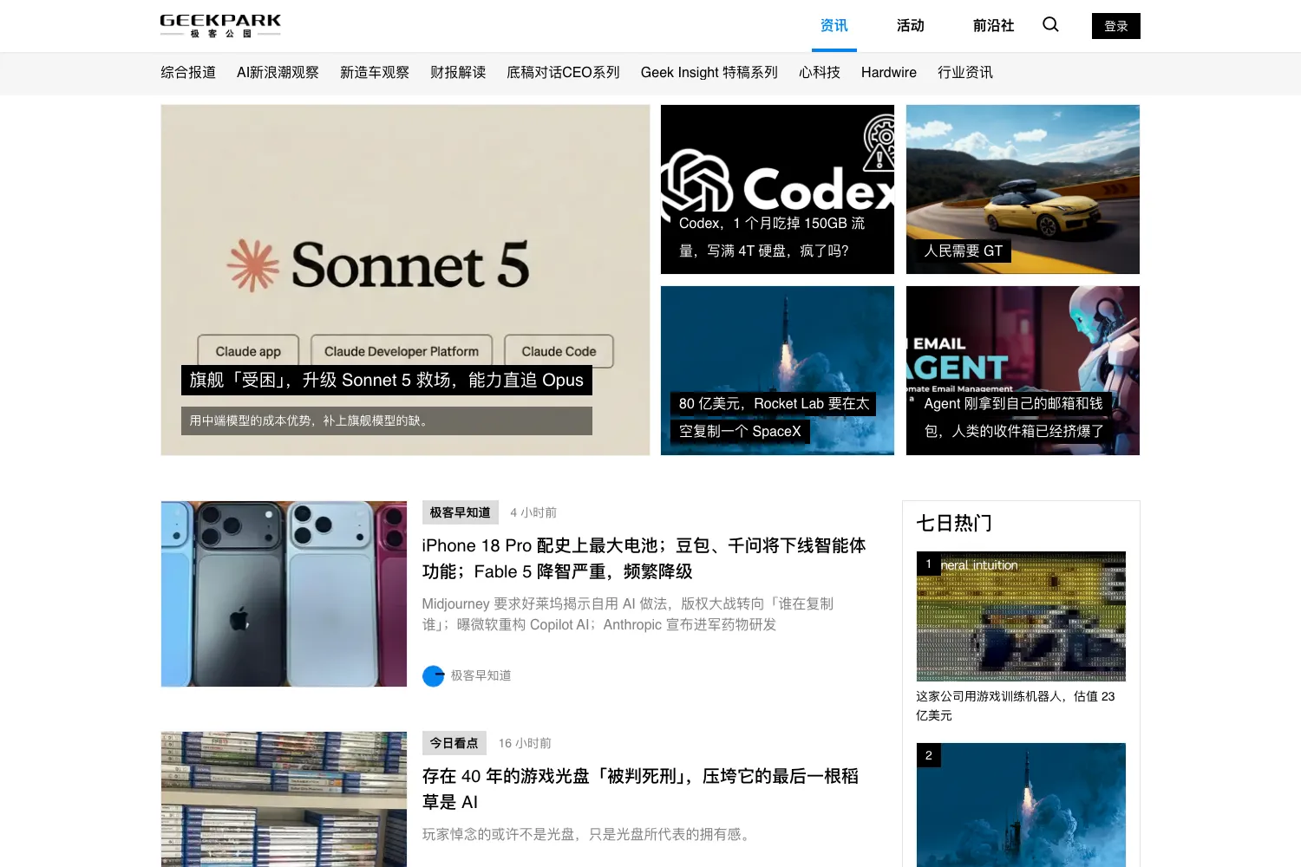
Task: Click the 极客早知道 tag label
Action: 460,512
